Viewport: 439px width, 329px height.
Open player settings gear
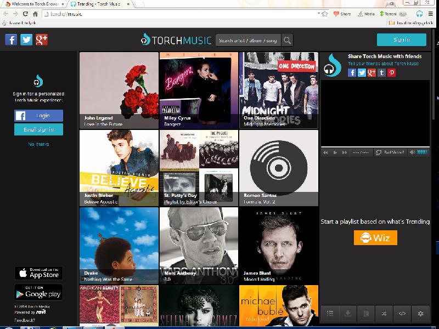(x=420, y=314)
